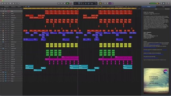Click the tempo value in LCD display

pos(88,3)
